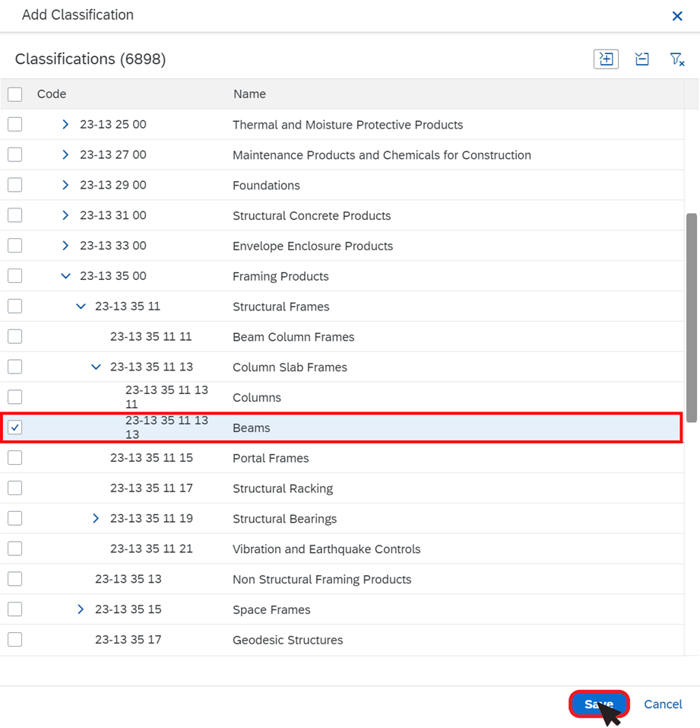Check the Non Structural Framing Products checkbox
Screen dimensions: 700x728
[15, 579]
